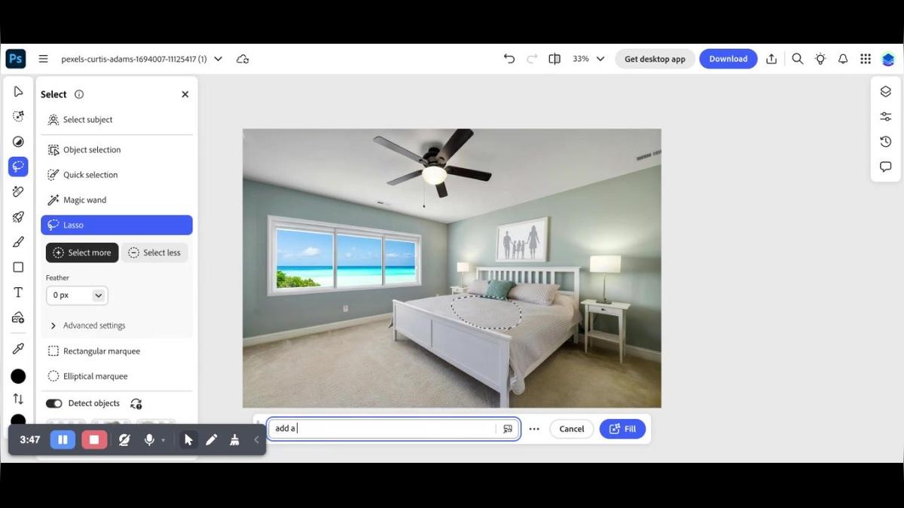Choose Magic wand selection option
904x508 pixels.
pos(84,200)
